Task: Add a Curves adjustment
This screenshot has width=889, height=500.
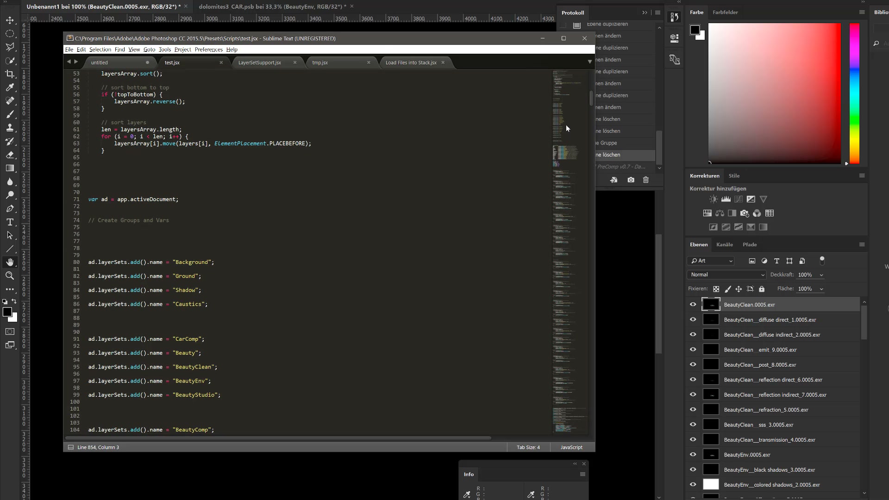Action: pos(739,199)
